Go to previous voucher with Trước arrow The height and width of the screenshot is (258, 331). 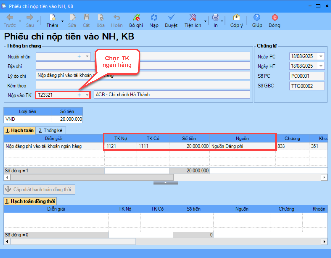pyautogui.click(x=10, y=17)
